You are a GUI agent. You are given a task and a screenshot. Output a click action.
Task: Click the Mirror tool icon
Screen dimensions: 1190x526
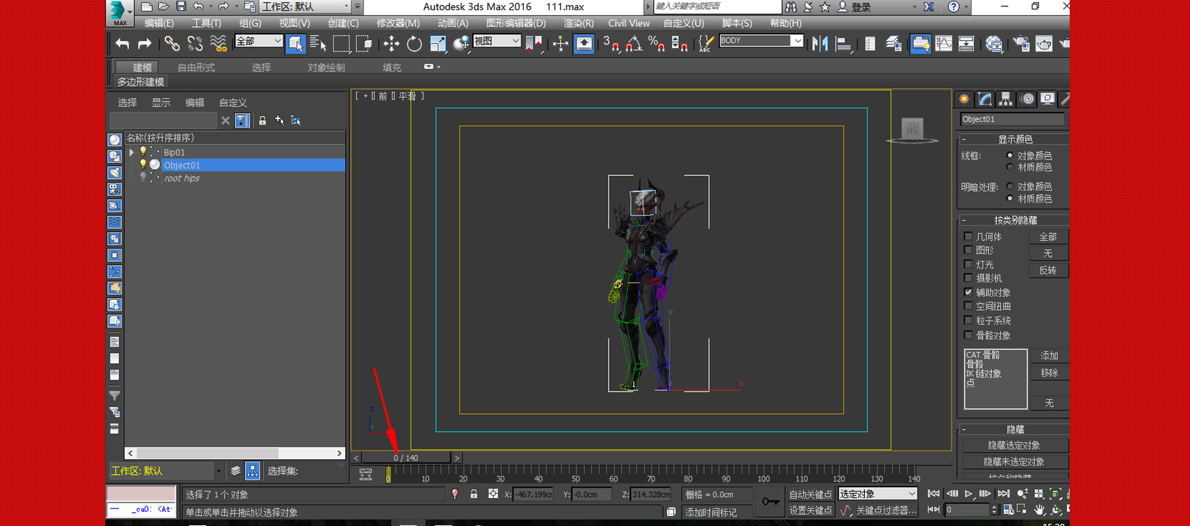pos(820,43)
